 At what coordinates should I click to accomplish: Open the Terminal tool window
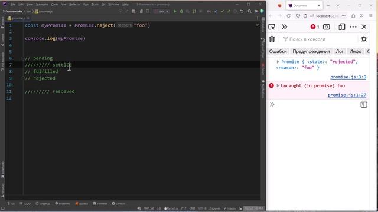point(100,204)
